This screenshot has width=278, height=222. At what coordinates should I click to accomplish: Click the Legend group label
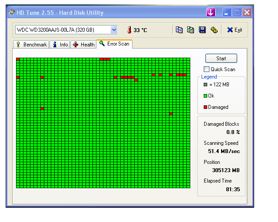point(209,77)
